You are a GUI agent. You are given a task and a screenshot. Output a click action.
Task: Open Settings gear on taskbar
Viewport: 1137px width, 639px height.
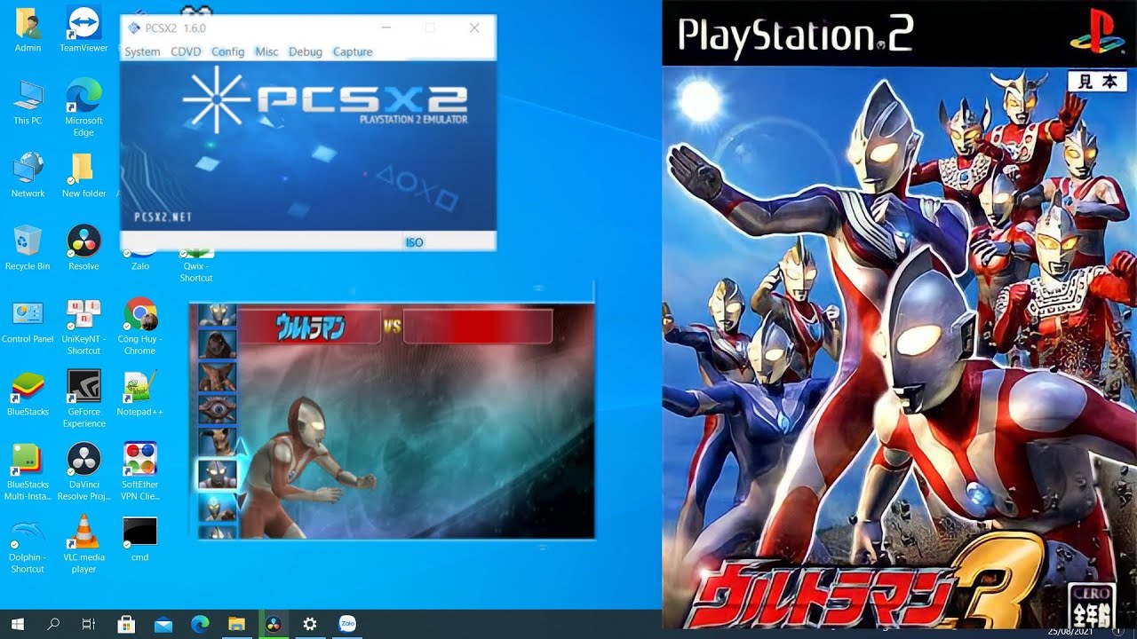(309, 624)
